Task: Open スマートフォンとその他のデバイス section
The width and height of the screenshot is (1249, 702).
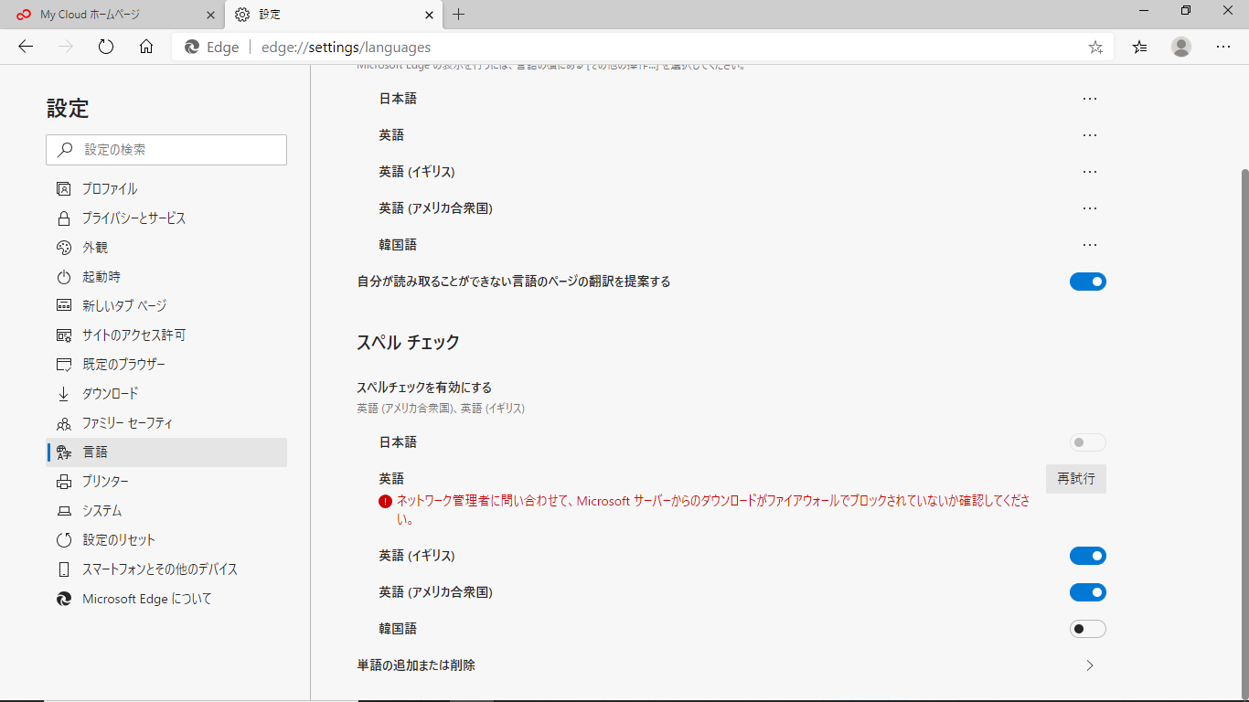Action: tap(166, 569)
